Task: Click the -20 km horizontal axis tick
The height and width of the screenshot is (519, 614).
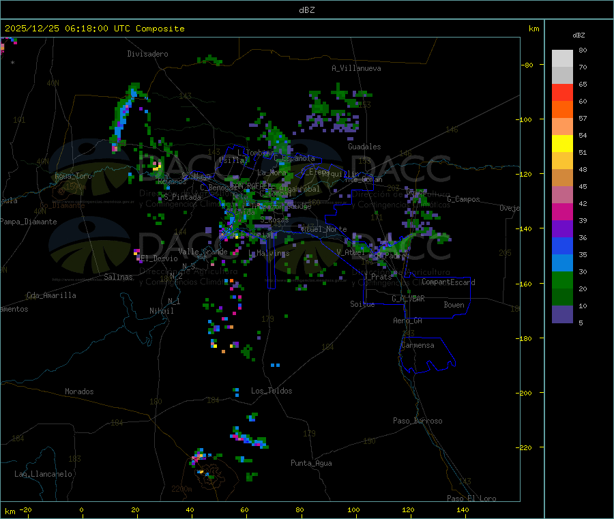Action: [x=26, y=509]
